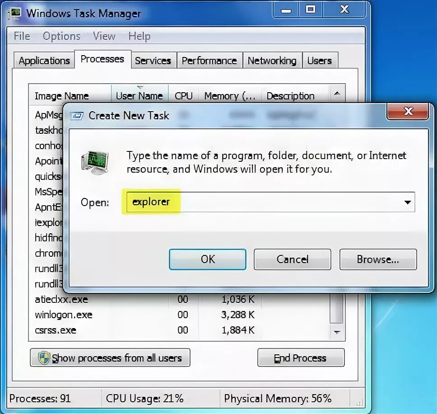Open the Browse... file picker

(378, 259)
